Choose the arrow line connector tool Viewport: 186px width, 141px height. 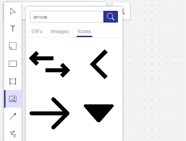coord(13,116)
